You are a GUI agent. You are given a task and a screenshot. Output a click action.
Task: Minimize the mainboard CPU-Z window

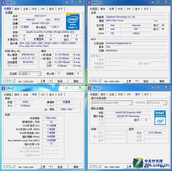coord(152,2)
